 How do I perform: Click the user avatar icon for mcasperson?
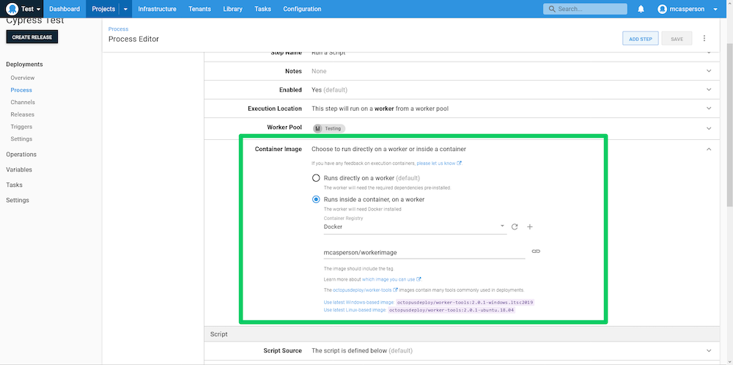point(663,9)
